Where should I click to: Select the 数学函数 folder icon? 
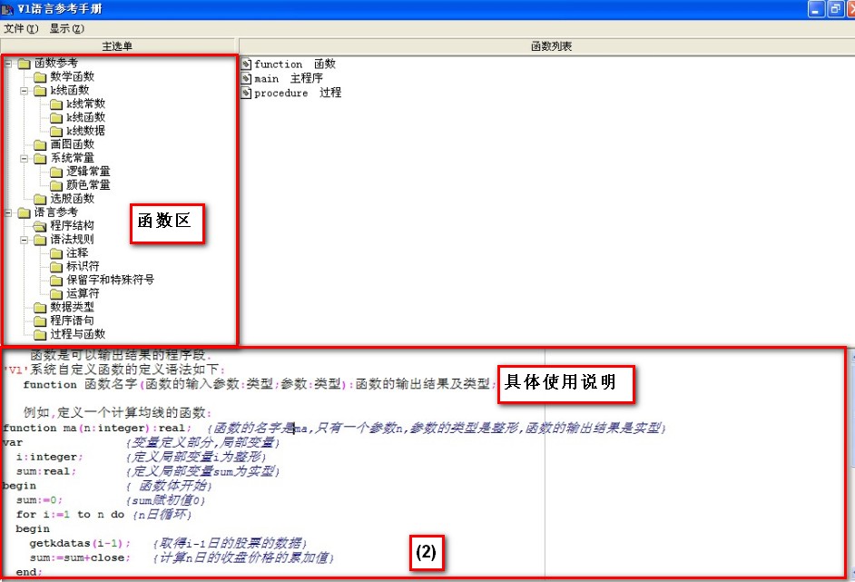coord(40,77)
